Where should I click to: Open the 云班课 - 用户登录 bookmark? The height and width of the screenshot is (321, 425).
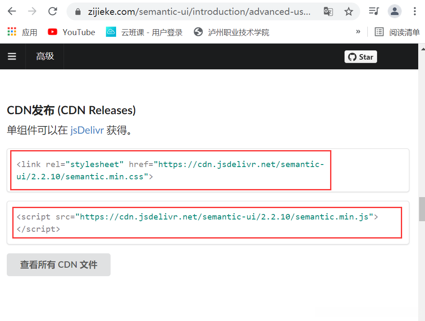(x=144, y=32)
